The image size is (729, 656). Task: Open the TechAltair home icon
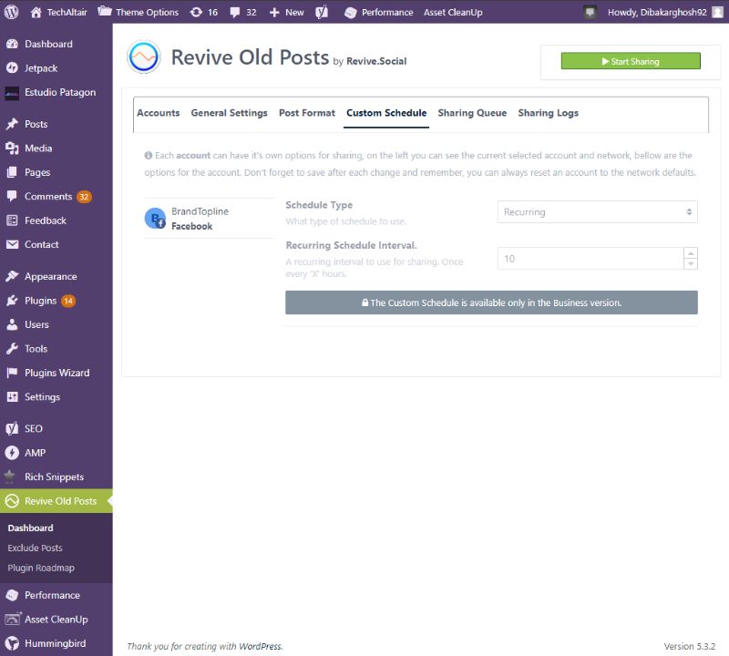(x=36, y=12)
